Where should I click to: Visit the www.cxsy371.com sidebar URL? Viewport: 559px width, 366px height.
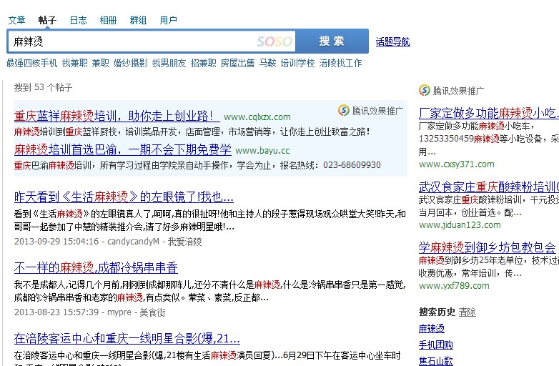(x=456, y=164)
